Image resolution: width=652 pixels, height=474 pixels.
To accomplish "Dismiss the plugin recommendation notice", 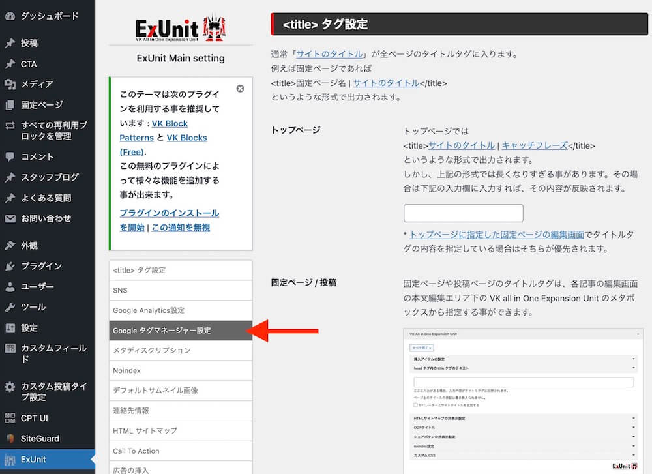I will pos(241,89).
